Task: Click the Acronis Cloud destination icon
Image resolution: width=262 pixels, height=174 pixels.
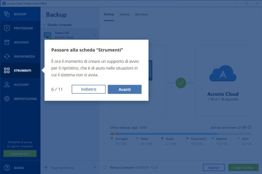Action: pos(223,73)
